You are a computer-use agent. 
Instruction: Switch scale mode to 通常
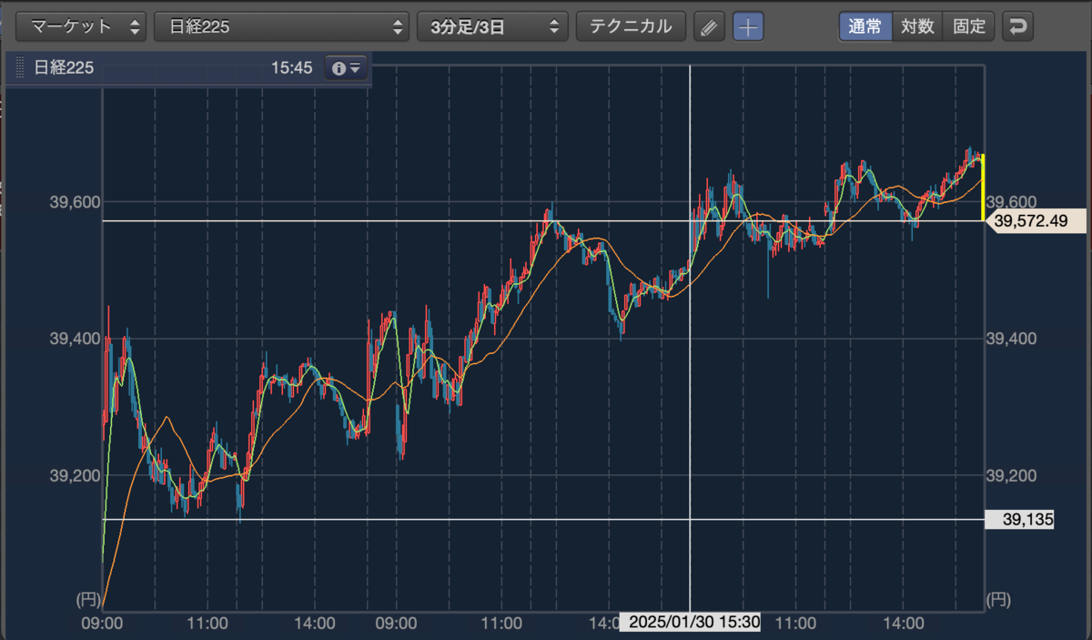pos(865,26)
